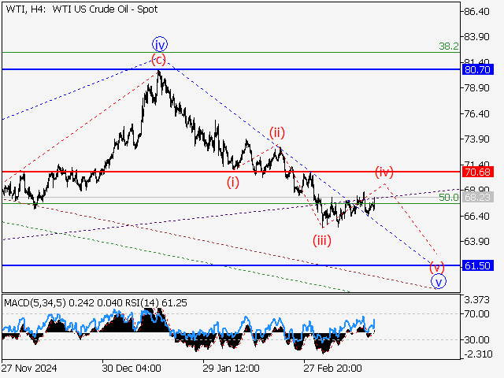Select the 50.0 Fibonacci level label
This screenshot has width=504, height=378.
point(449,198)
